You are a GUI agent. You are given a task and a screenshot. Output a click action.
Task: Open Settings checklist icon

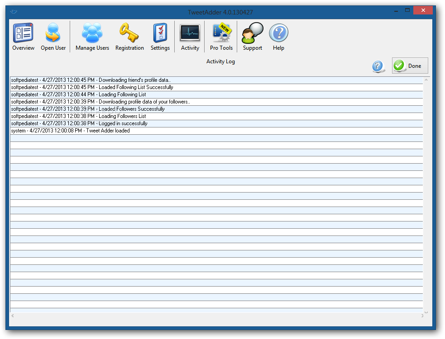click(160, 37)
